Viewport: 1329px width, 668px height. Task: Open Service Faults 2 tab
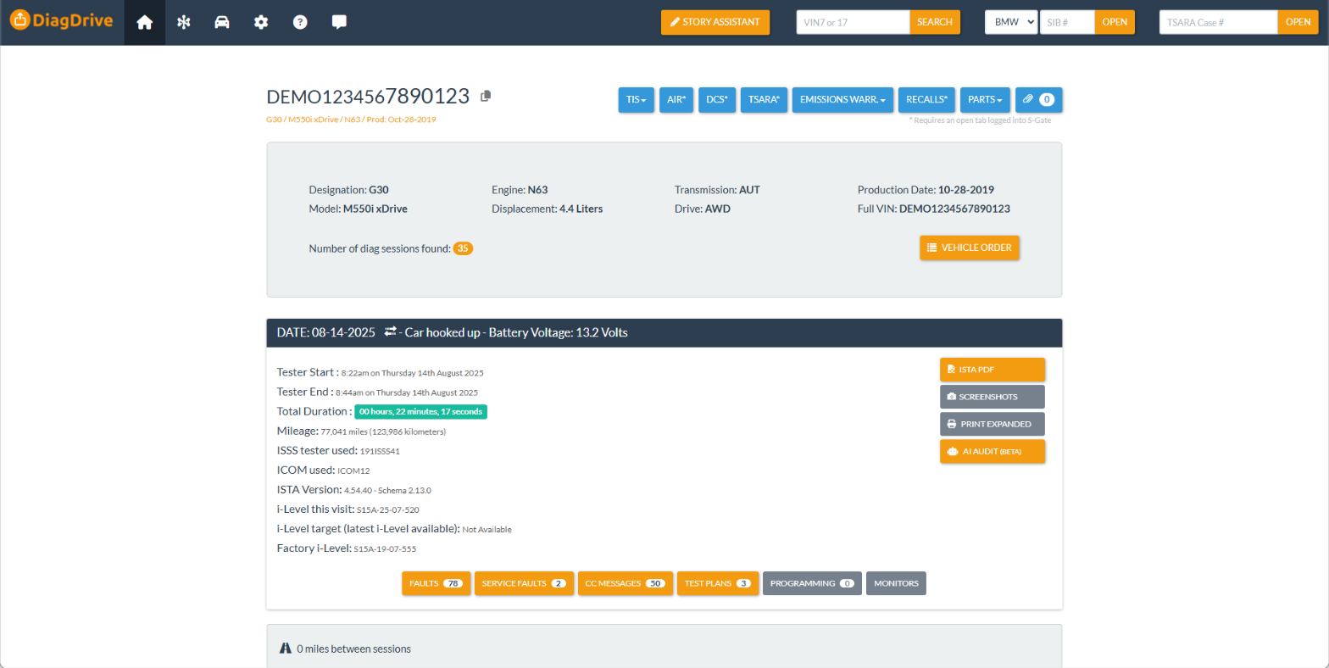(x=524, y=583)
